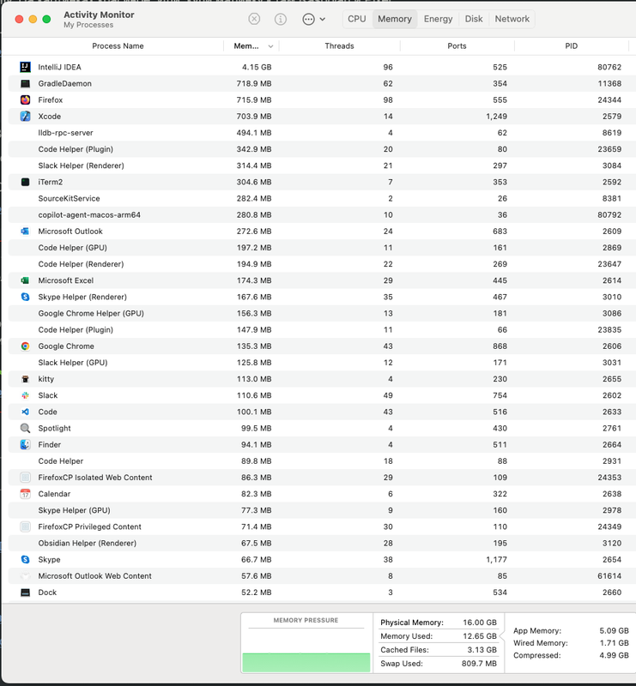Click the Skype Helper (Renderer) icon

[x=26, y=297]
